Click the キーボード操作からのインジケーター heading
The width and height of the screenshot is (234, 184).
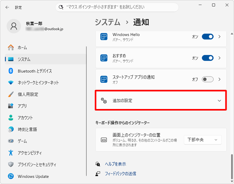point(122,123)
